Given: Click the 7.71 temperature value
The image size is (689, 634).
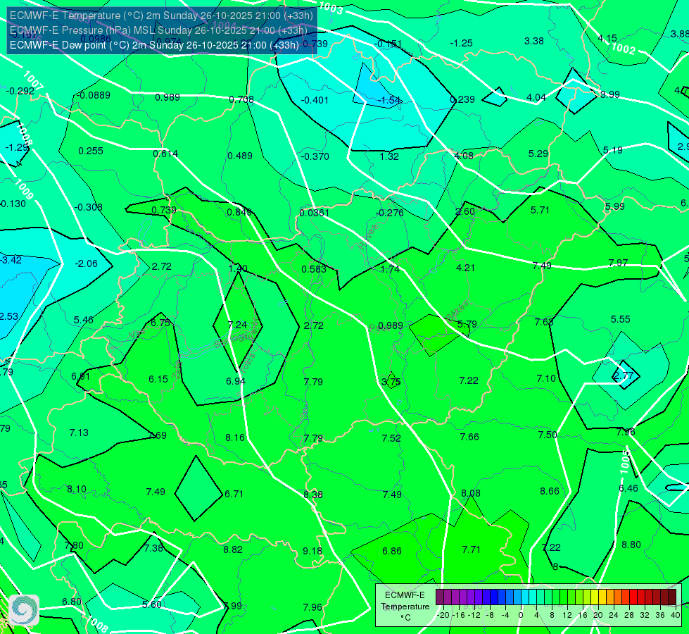Looking at the screenshot, I should pos(472,549).
